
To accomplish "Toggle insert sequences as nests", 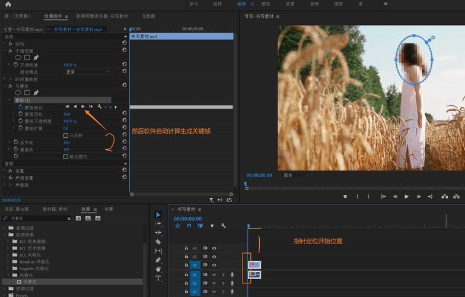I will (x=177, y=226).
